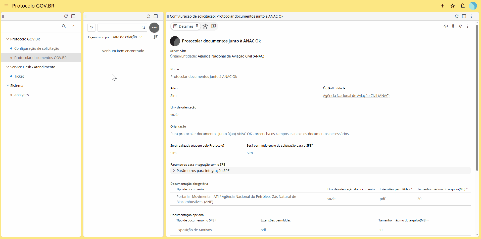Image resolution: width=481 pixels, height=239 pixels.
Task: Open Ticket tree item
Action: [19, 76]
